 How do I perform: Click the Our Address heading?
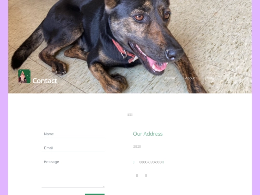coord(148,134)
